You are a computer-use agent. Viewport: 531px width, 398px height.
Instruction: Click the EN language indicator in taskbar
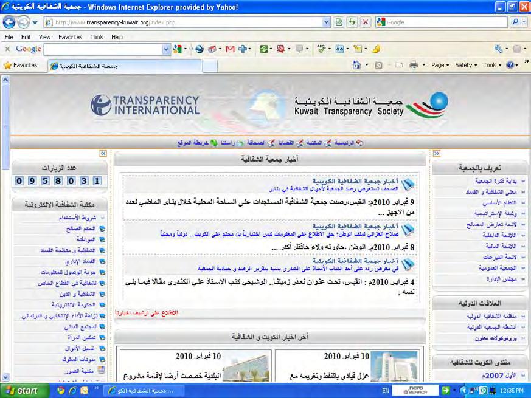pos(386,391)
